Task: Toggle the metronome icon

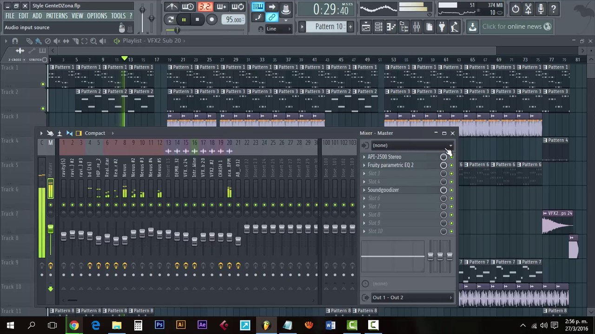Action: coord(172,6)
